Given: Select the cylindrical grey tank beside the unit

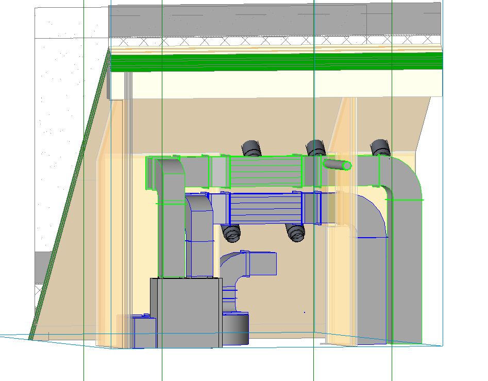Looking at the screenshot, I should pos(235,329).
